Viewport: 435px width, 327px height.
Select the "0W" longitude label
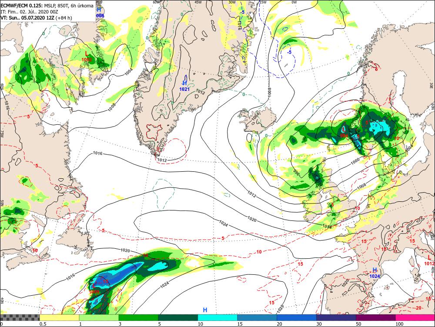tap(294, 2)
